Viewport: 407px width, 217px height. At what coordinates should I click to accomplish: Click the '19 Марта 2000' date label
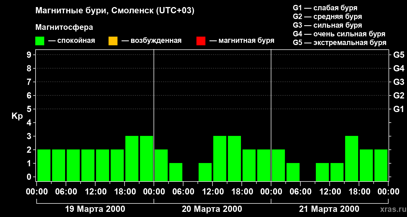point(95,209)
